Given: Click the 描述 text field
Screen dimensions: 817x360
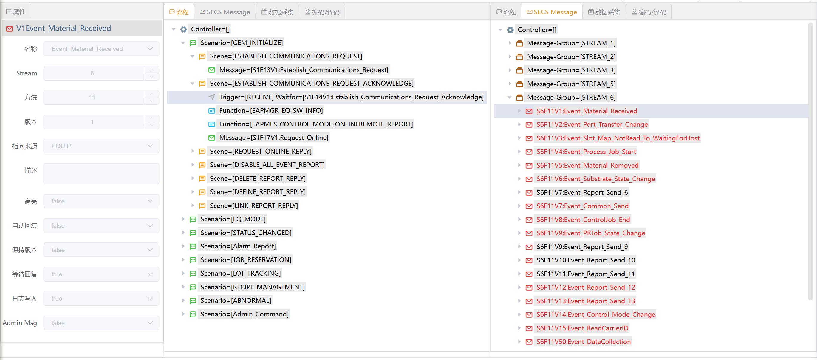Looking at the screenshot, I should 101,174.
